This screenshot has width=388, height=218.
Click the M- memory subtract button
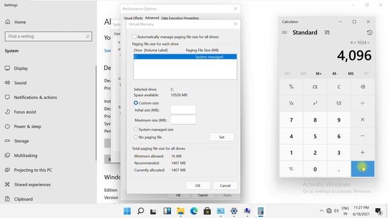[x=335, y=73]
